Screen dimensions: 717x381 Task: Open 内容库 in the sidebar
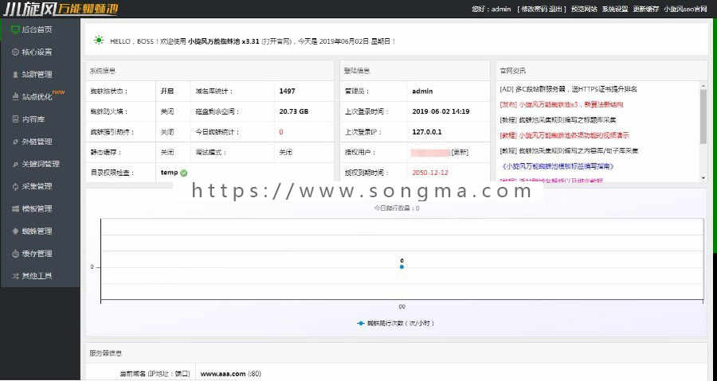(33, 119)
